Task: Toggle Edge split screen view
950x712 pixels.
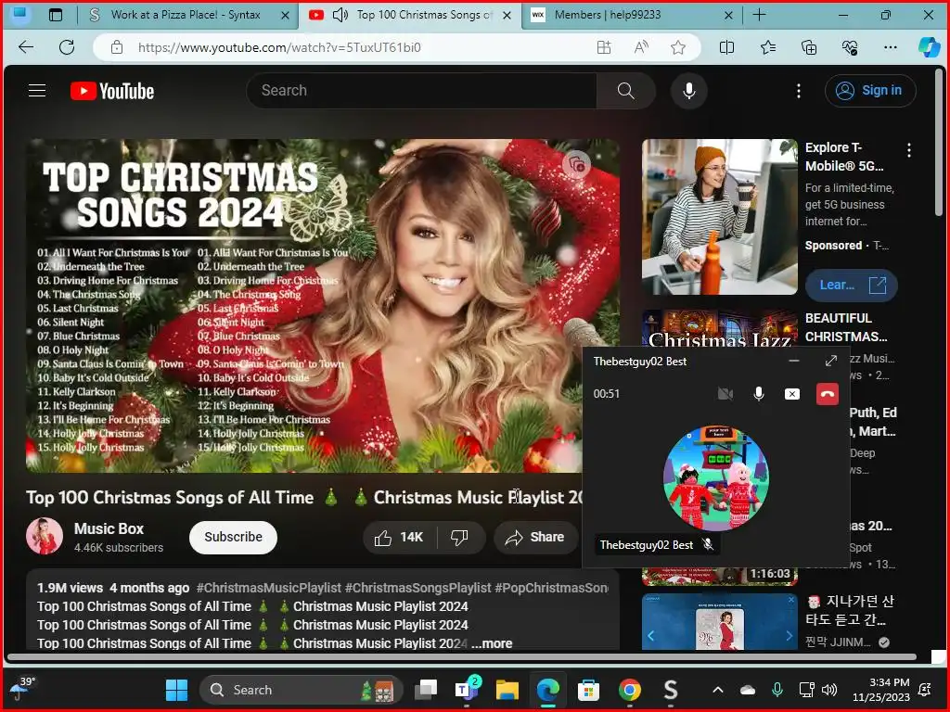Action: 727,47
